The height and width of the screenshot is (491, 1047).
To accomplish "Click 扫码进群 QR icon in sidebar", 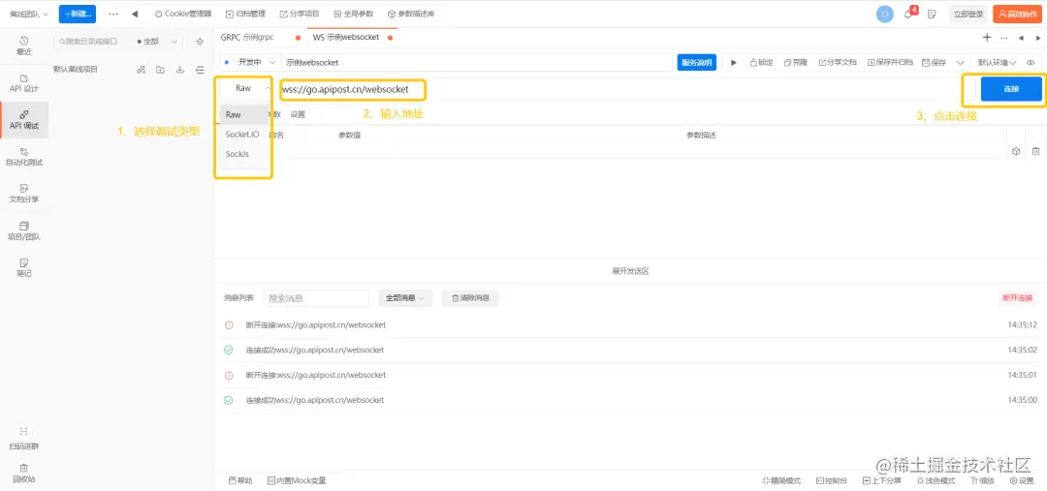I will [x=24, y=432].
